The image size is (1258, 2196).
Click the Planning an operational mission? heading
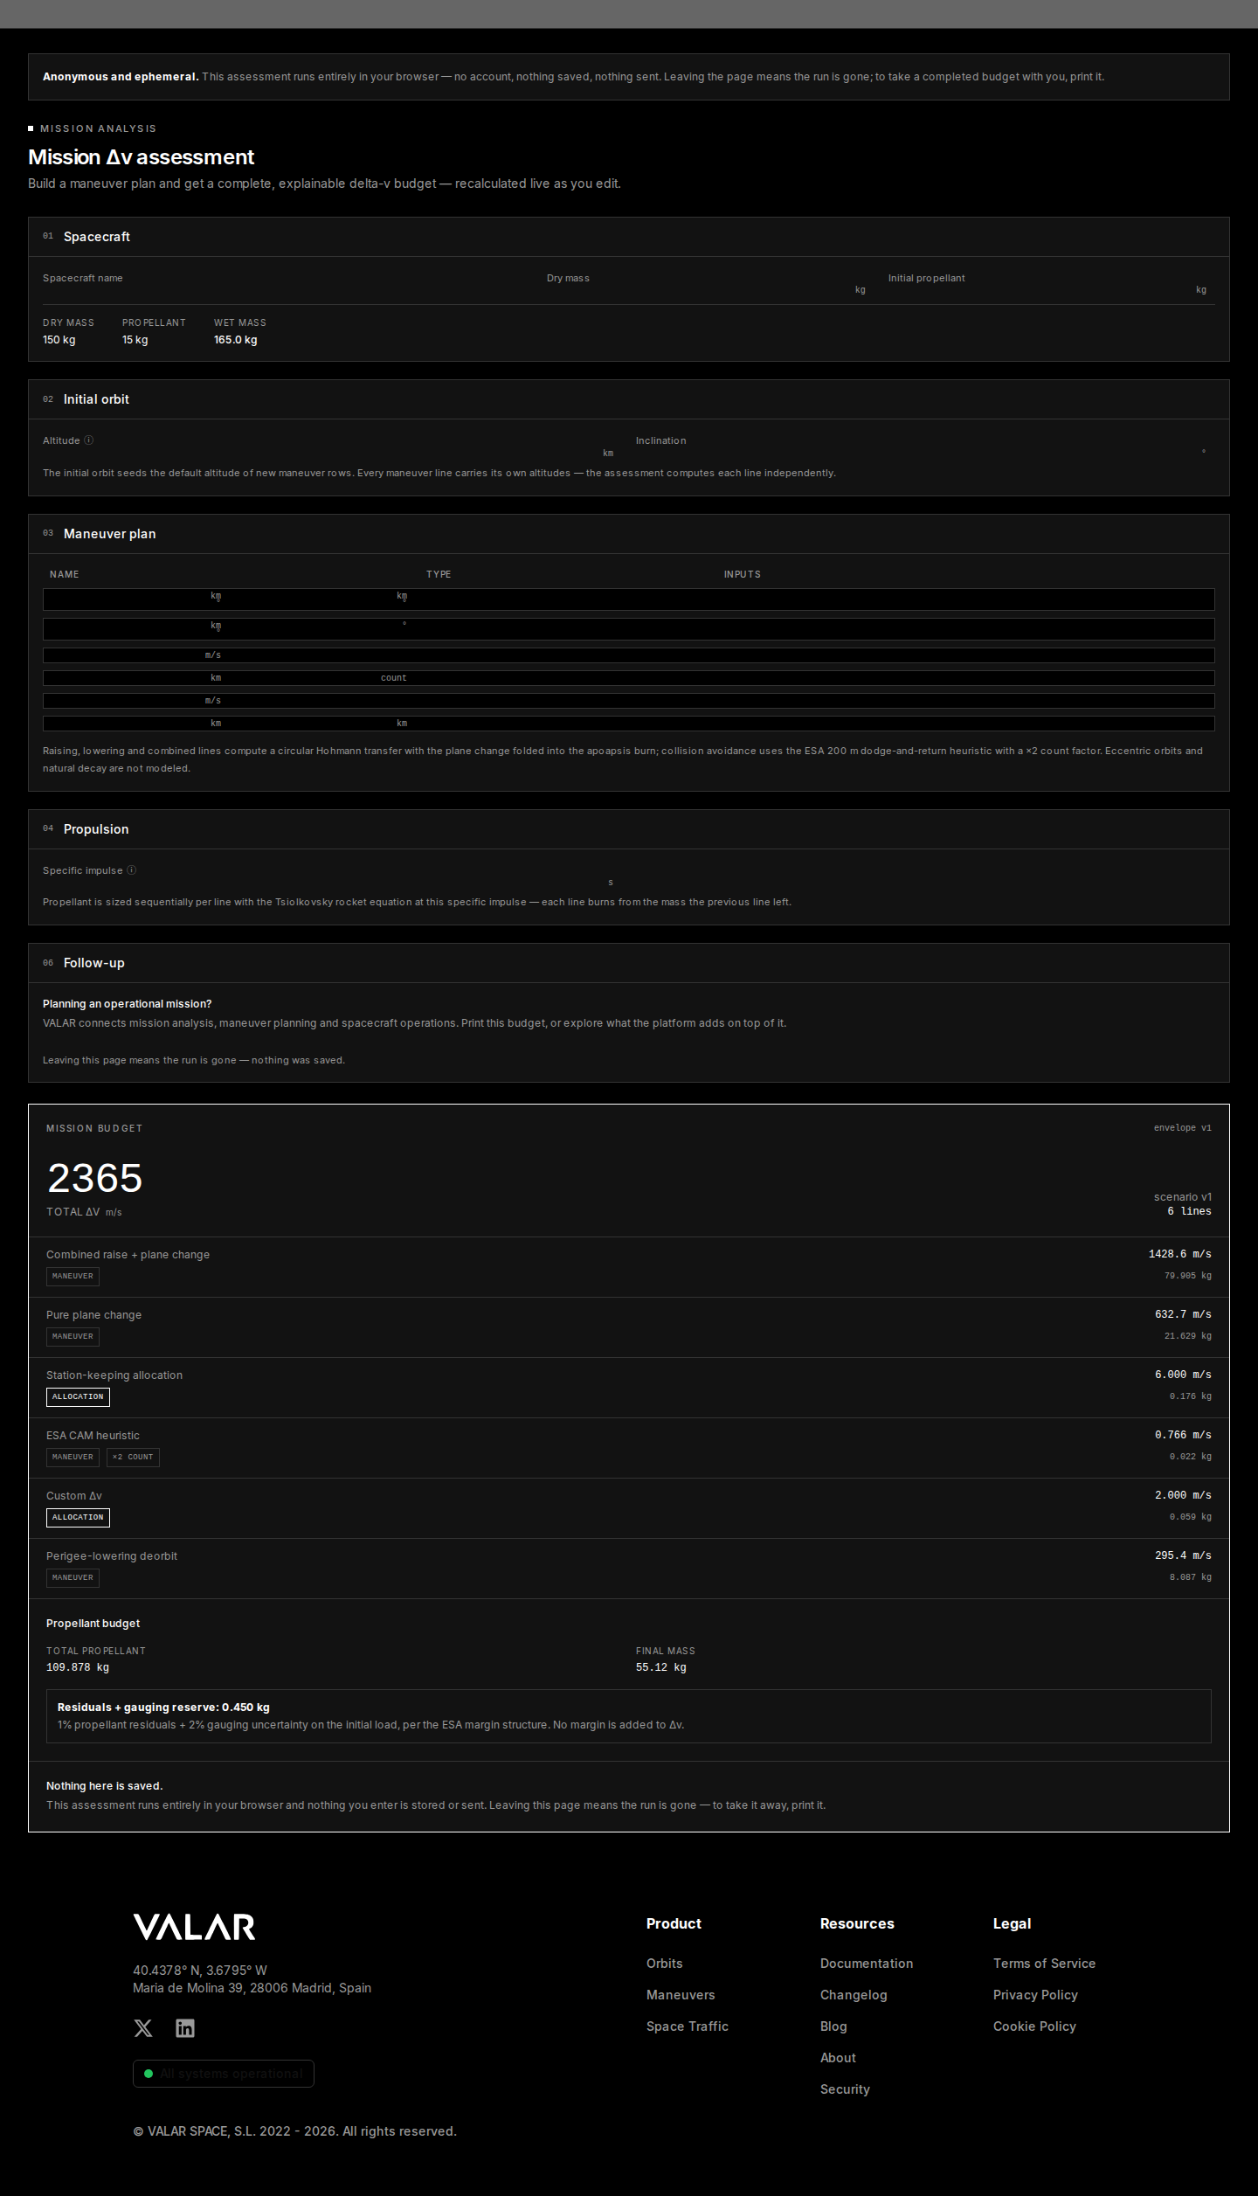(x=128, y=1004)
